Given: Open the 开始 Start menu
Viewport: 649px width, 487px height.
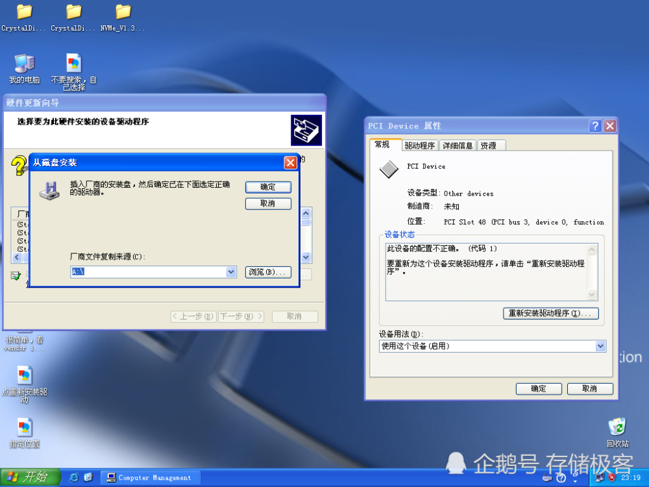Looking at the screenshot, I should pos(26,477).
